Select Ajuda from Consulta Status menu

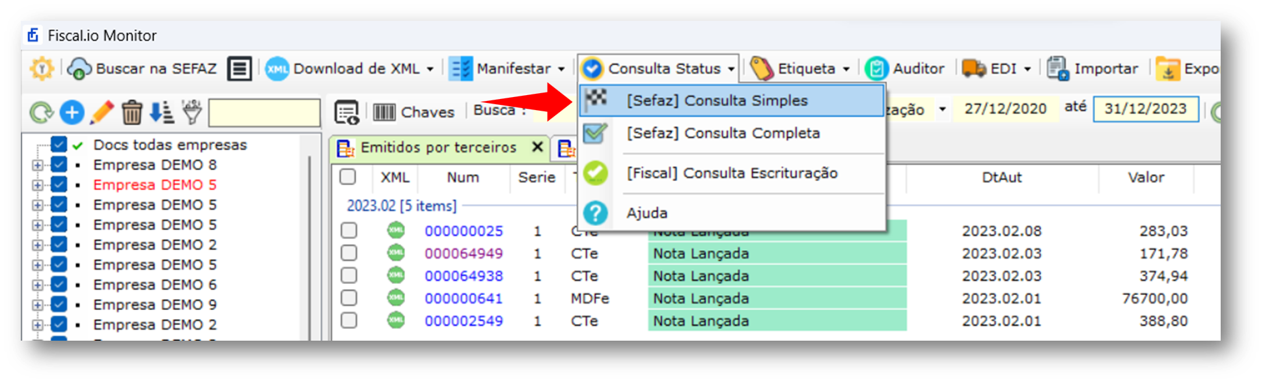[x=732, y=213]
